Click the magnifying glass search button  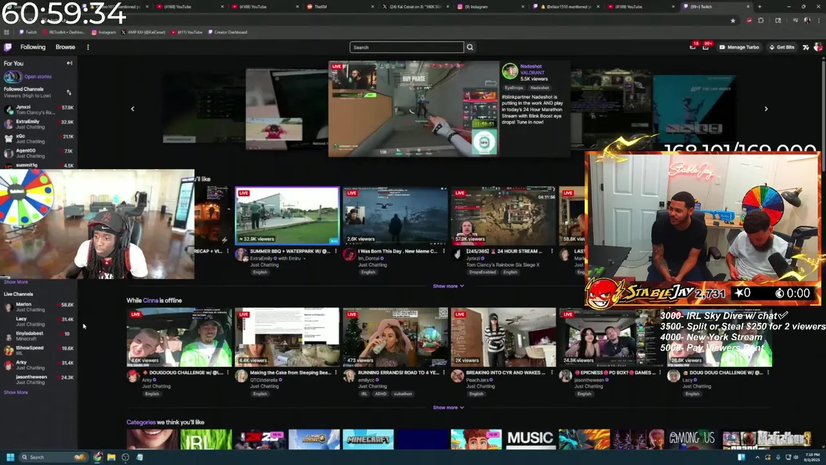point(470,47)
